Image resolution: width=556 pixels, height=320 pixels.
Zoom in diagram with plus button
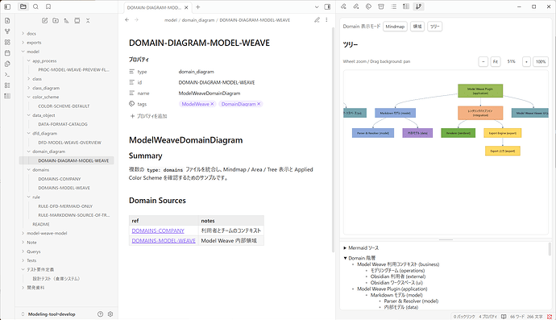click(526, 62)
